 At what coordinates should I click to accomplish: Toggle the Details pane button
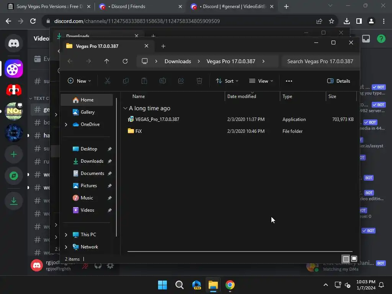click(339, 81)
